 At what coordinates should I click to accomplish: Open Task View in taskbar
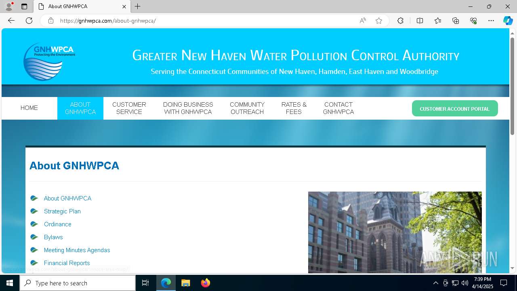coord(145,283)
